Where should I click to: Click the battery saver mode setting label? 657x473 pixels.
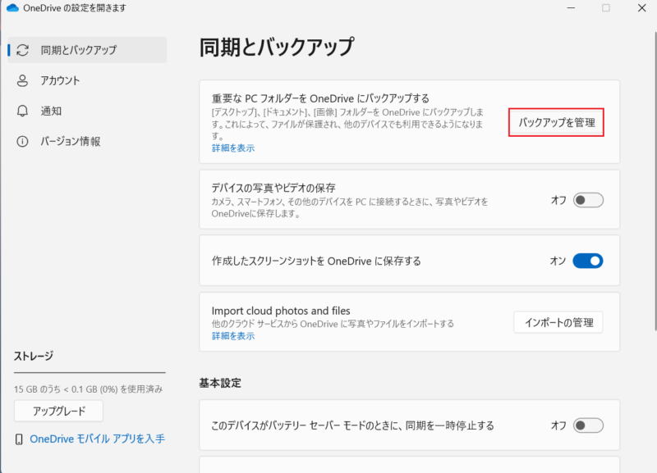[x=353, y=425]
